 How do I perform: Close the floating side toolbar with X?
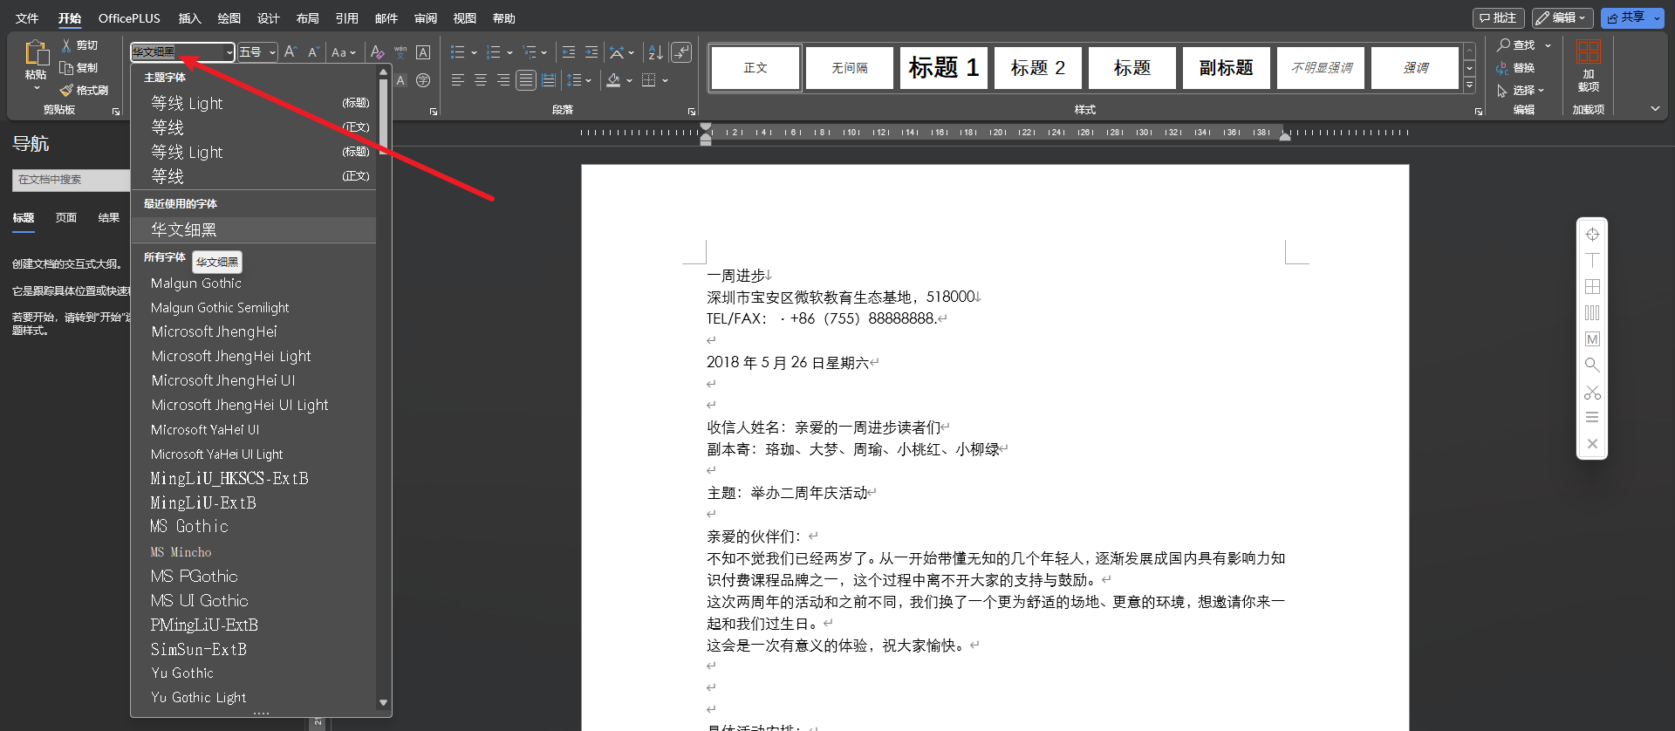pyautogui.click(x=1592, y=443)
